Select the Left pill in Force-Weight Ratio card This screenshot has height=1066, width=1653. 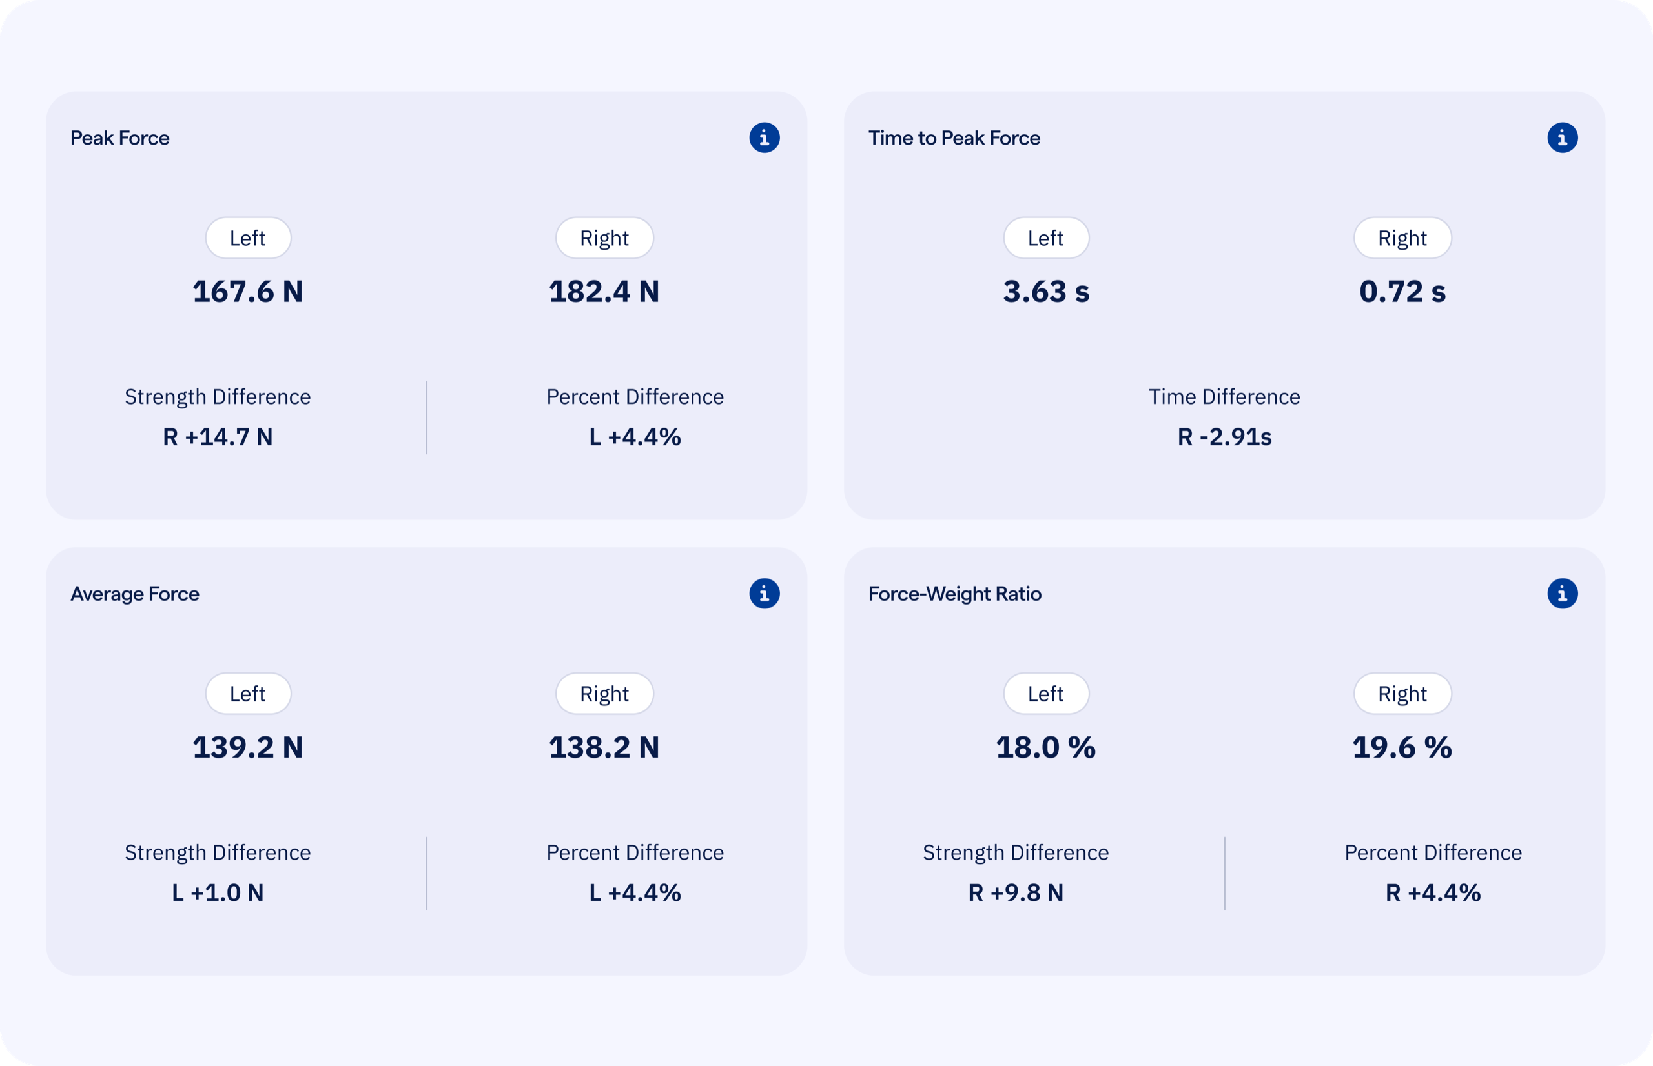pos(1045,694)
